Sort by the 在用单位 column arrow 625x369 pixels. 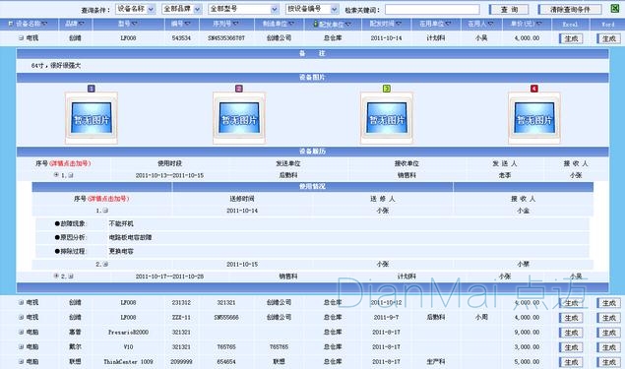point(448,24)
